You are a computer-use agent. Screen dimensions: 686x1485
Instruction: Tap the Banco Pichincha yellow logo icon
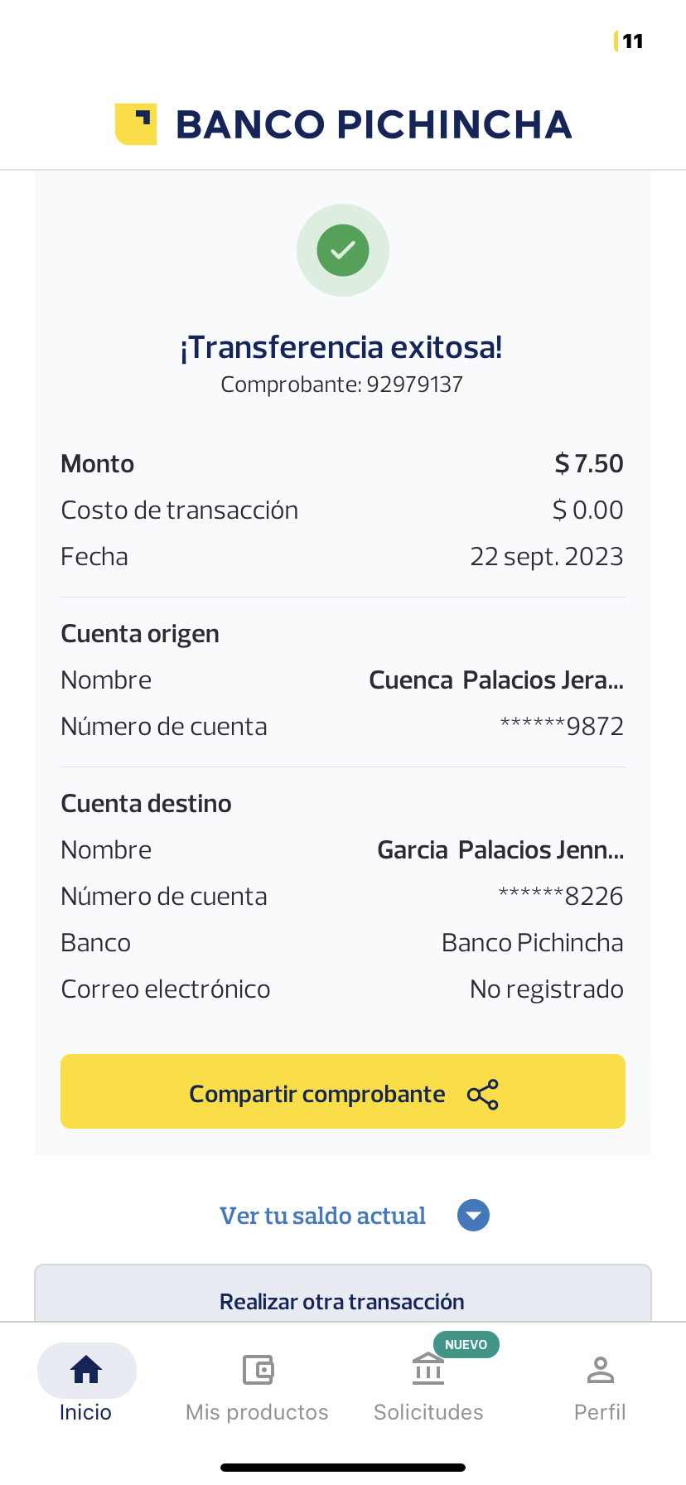coord(136,124)
